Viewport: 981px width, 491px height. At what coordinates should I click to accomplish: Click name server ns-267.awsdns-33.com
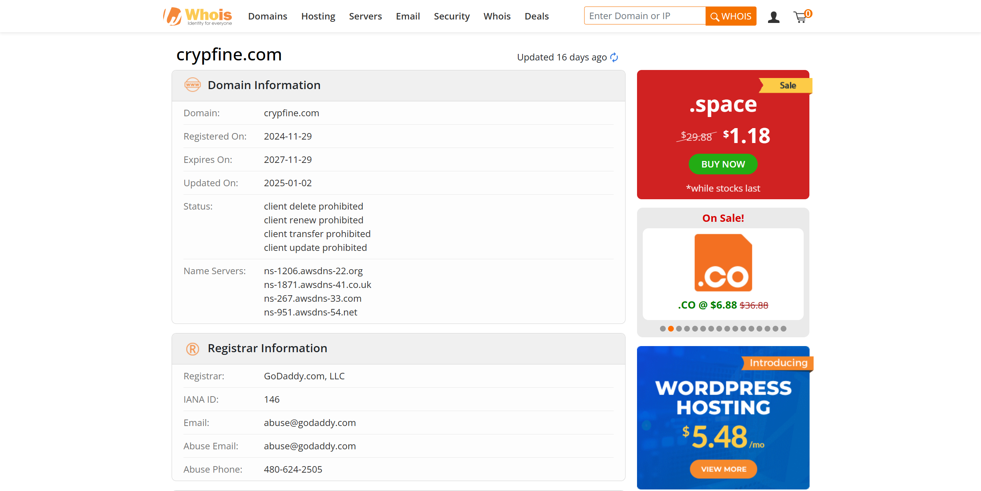313,299
